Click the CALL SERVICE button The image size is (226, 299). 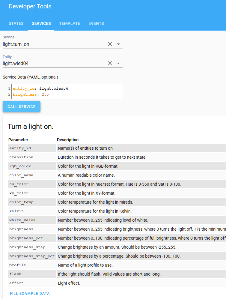click(x=22, y=106)
